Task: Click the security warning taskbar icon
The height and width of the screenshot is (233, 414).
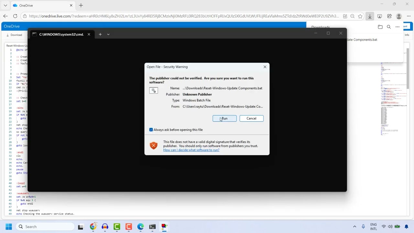Action: click(164, 227)
